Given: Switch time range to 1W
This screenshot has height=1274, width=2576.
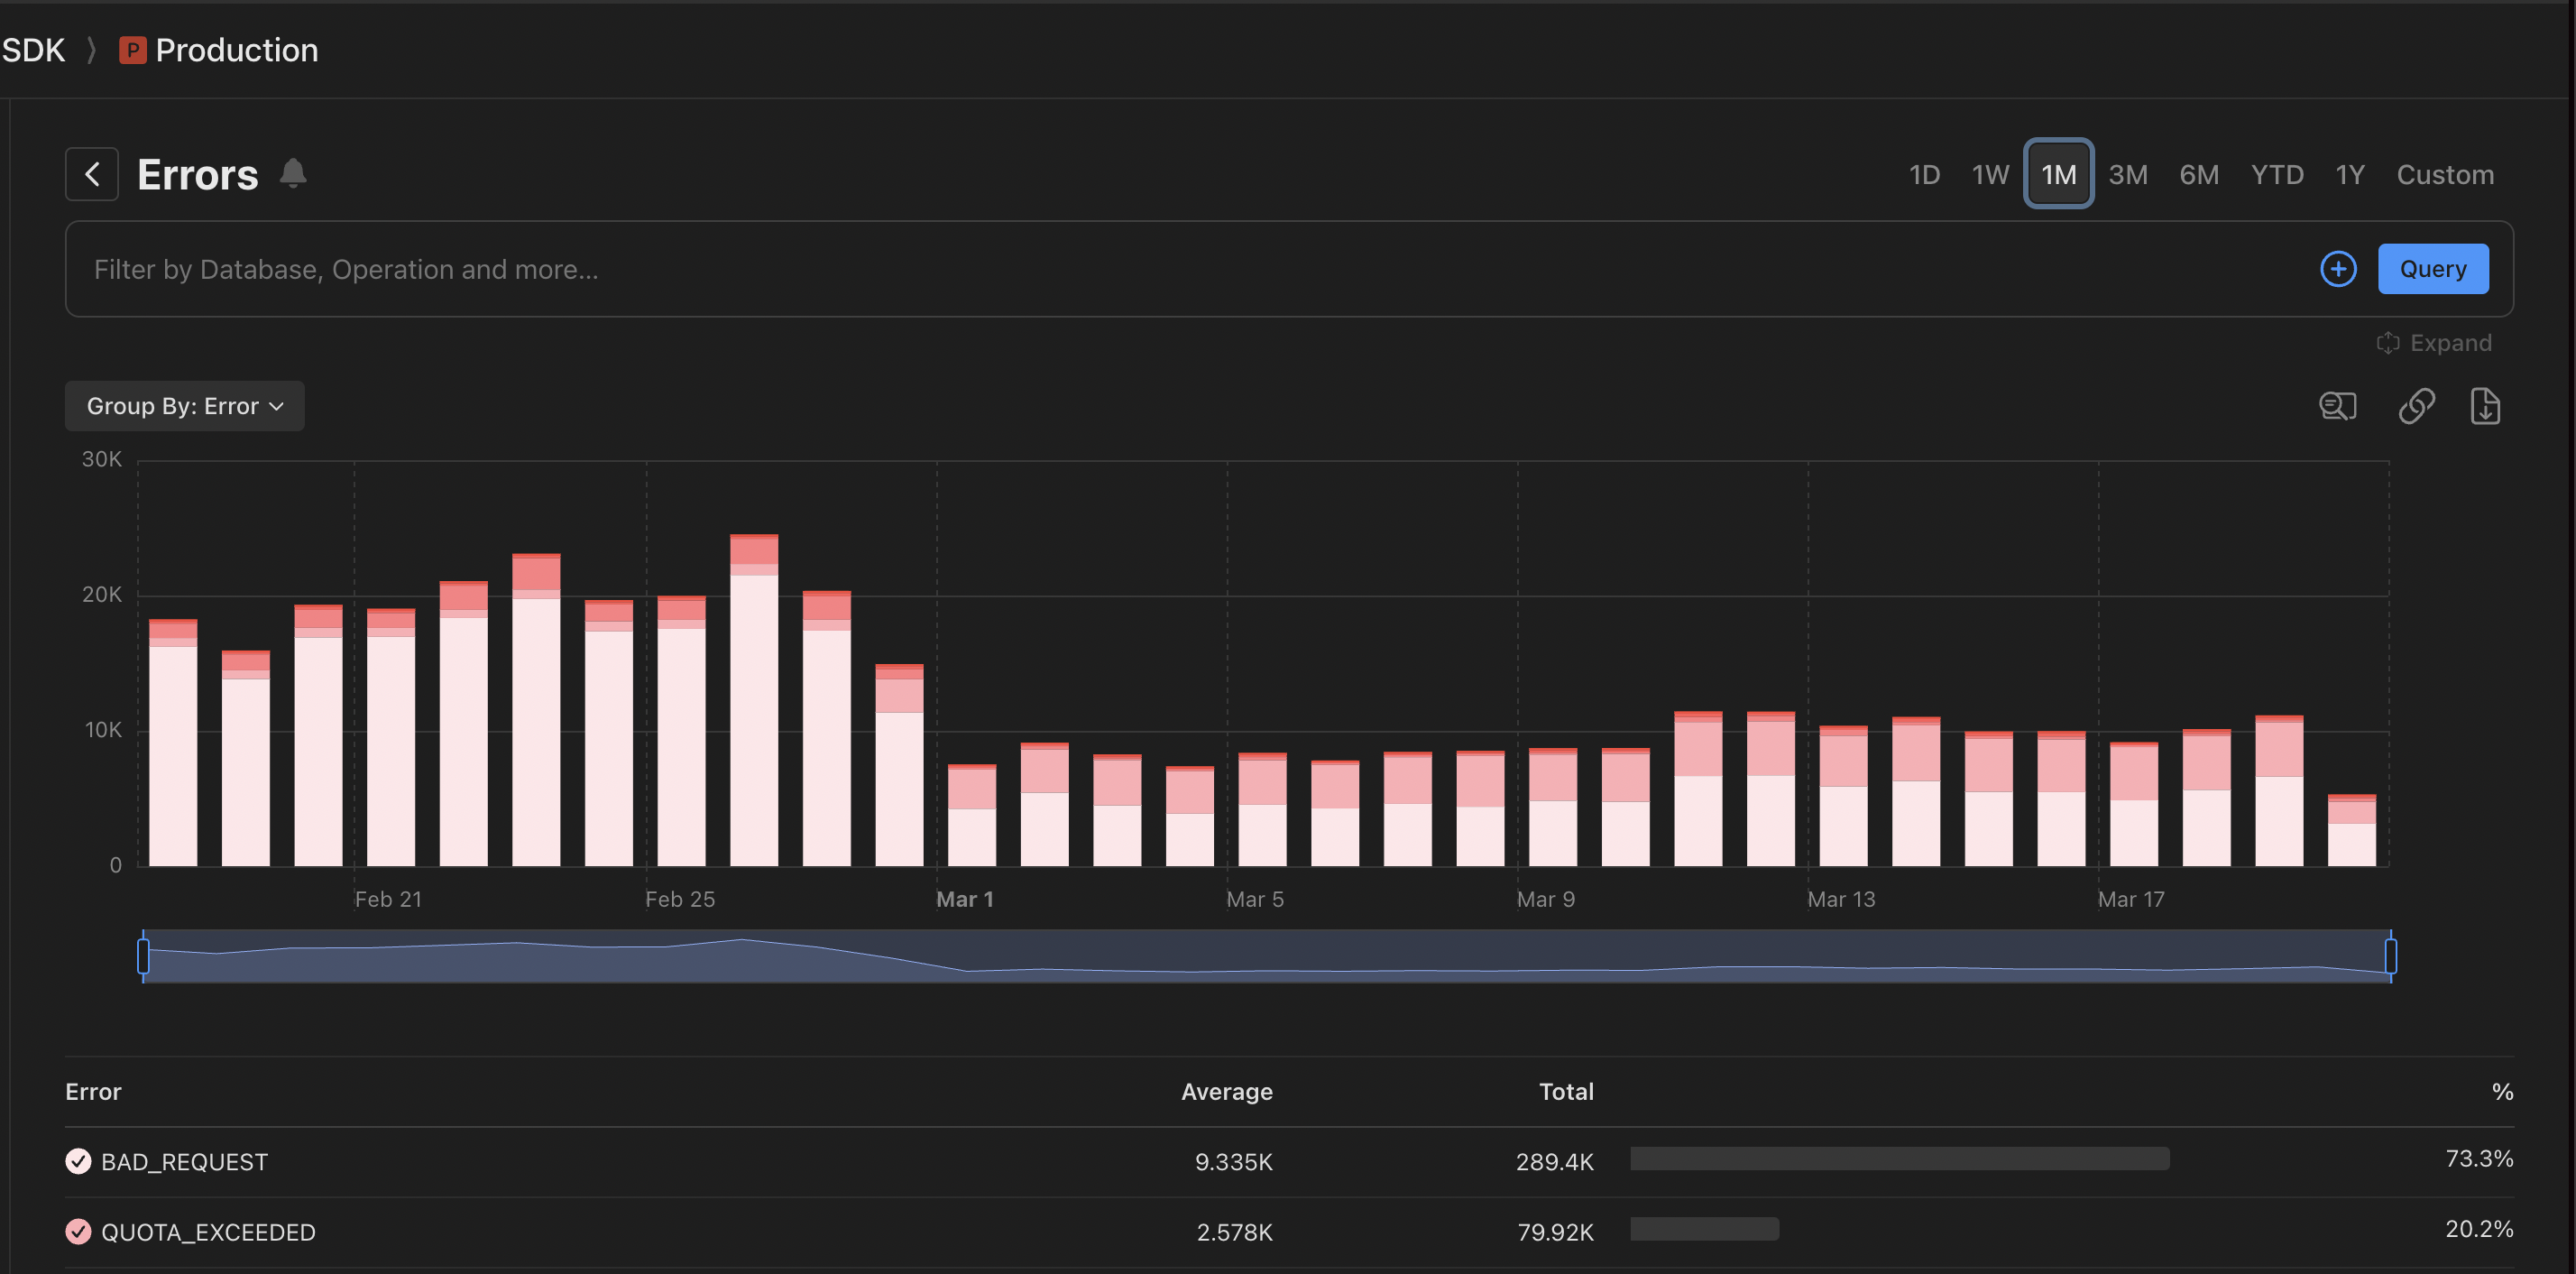Looking at the screenshot, I should point(1989,175).
